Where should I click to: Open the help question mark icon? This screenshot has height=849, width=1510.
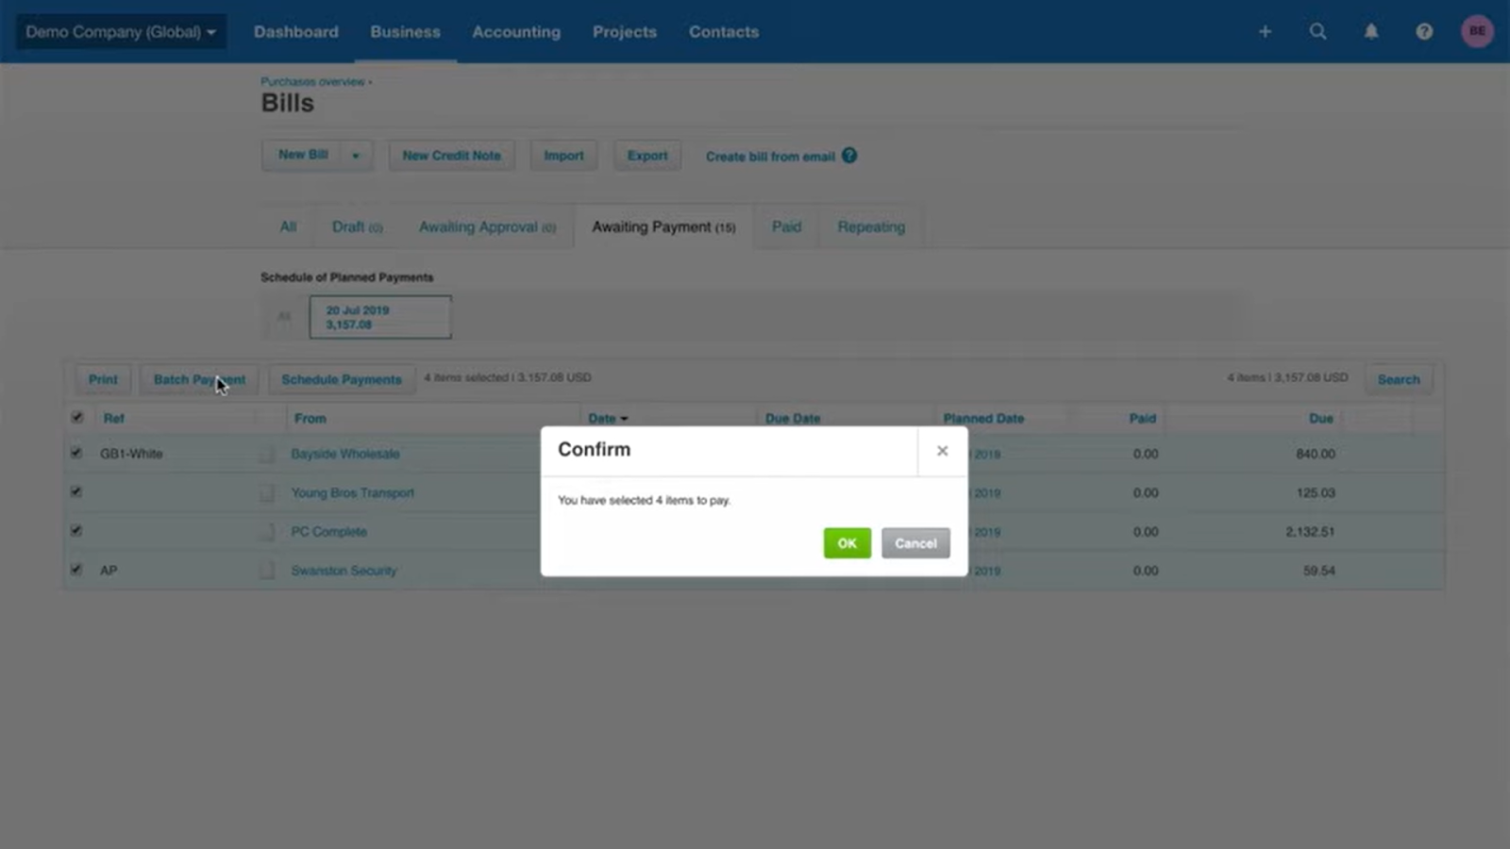1424,31
